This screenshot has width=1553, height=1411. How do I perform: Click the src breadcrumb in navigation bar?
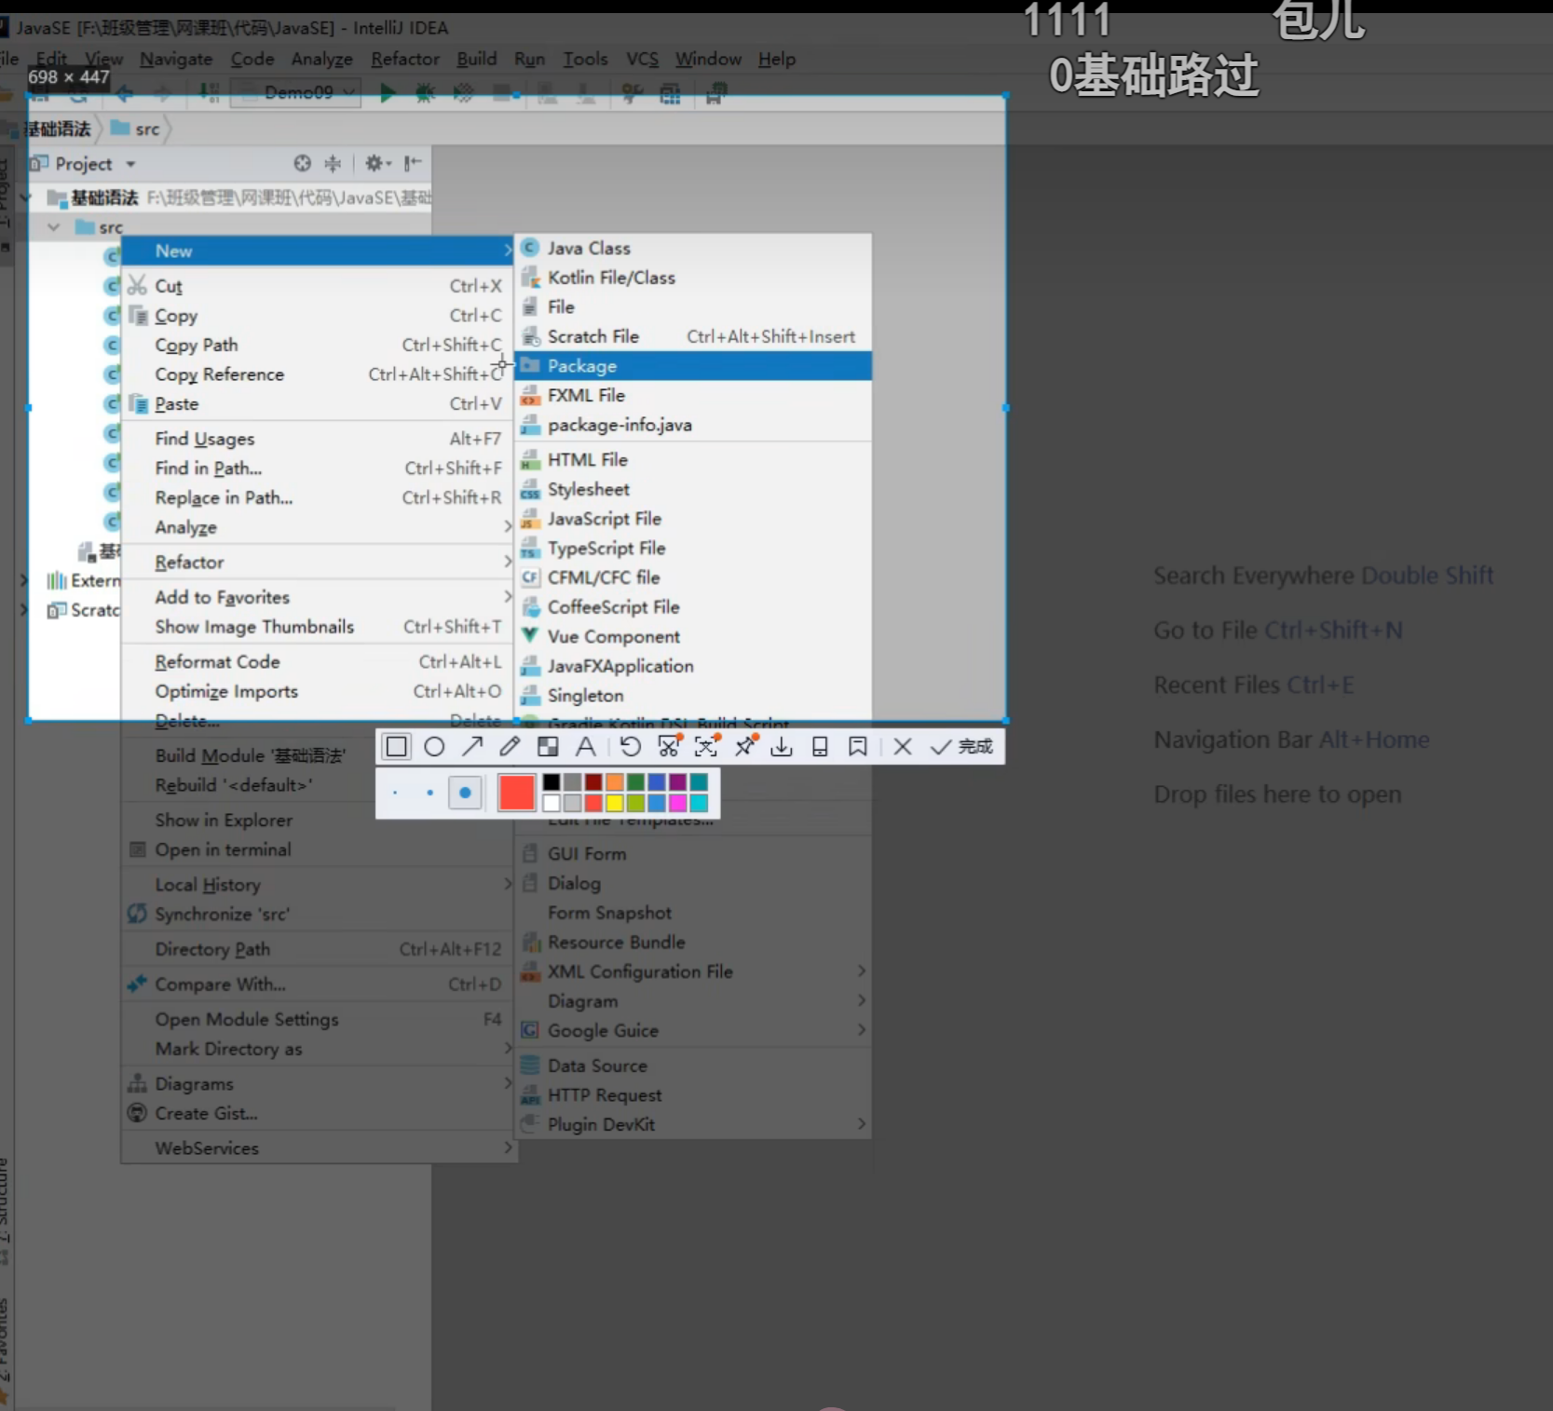tap(136, 129)
